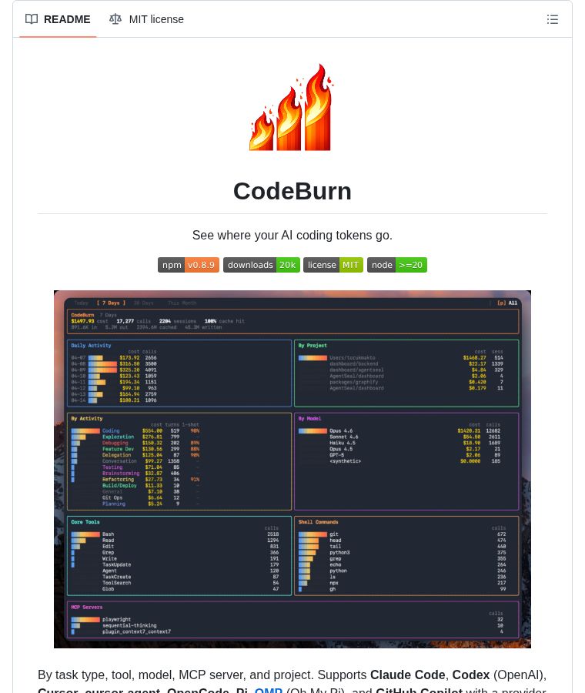Click the book icon beside README

point(32,19)
